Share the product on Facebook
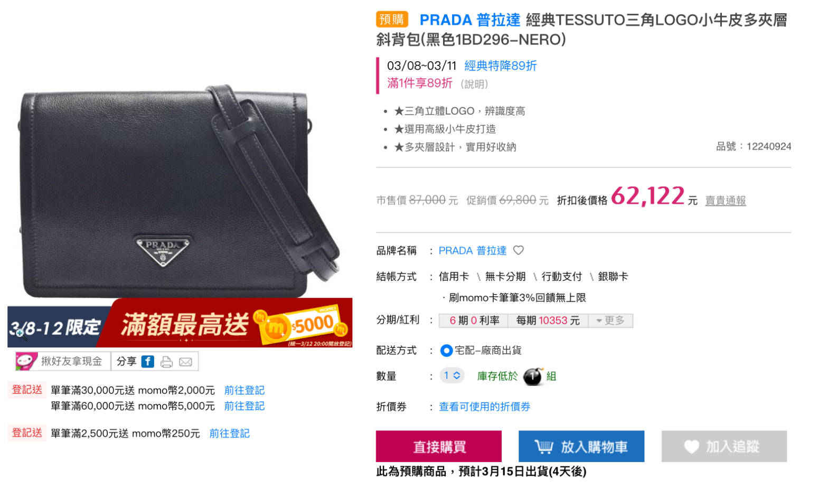The width and height of the screenshot is (837, 499). tap(148, 362)
